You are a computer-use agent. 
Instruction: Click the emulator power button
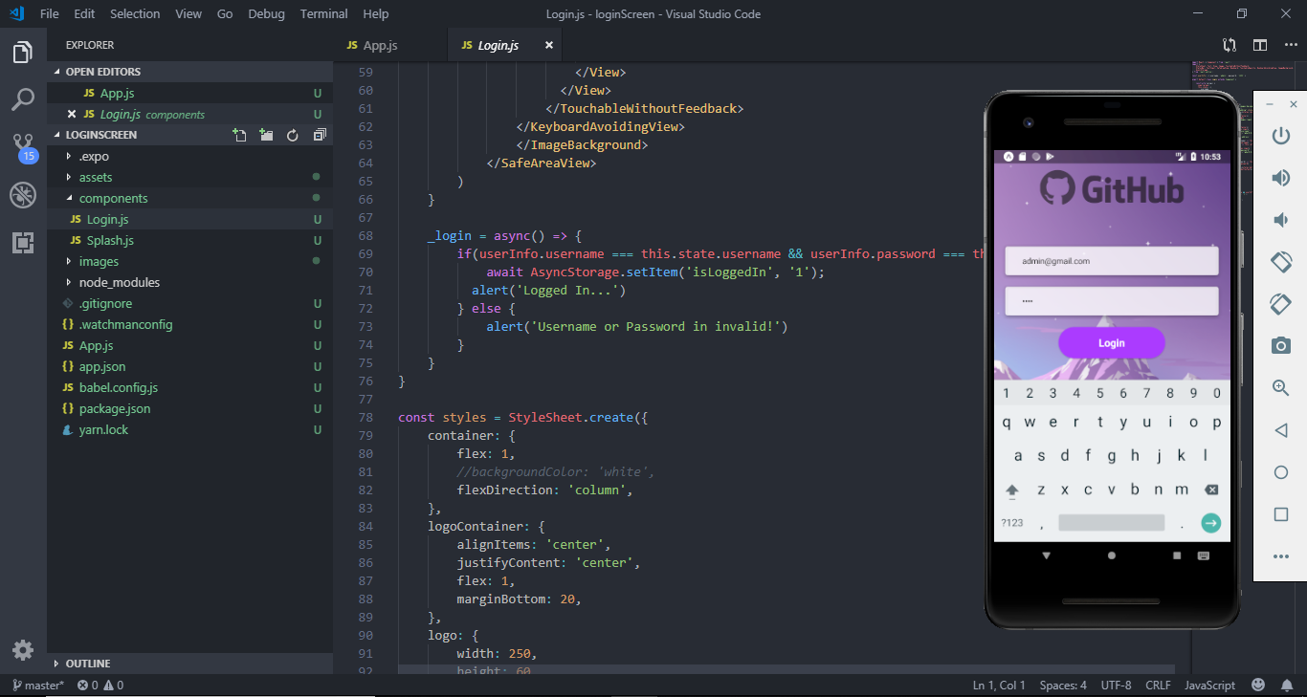(x=1280, y=136)
